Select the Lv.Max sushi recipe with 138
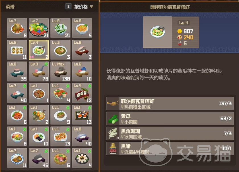 pos(60,71)
